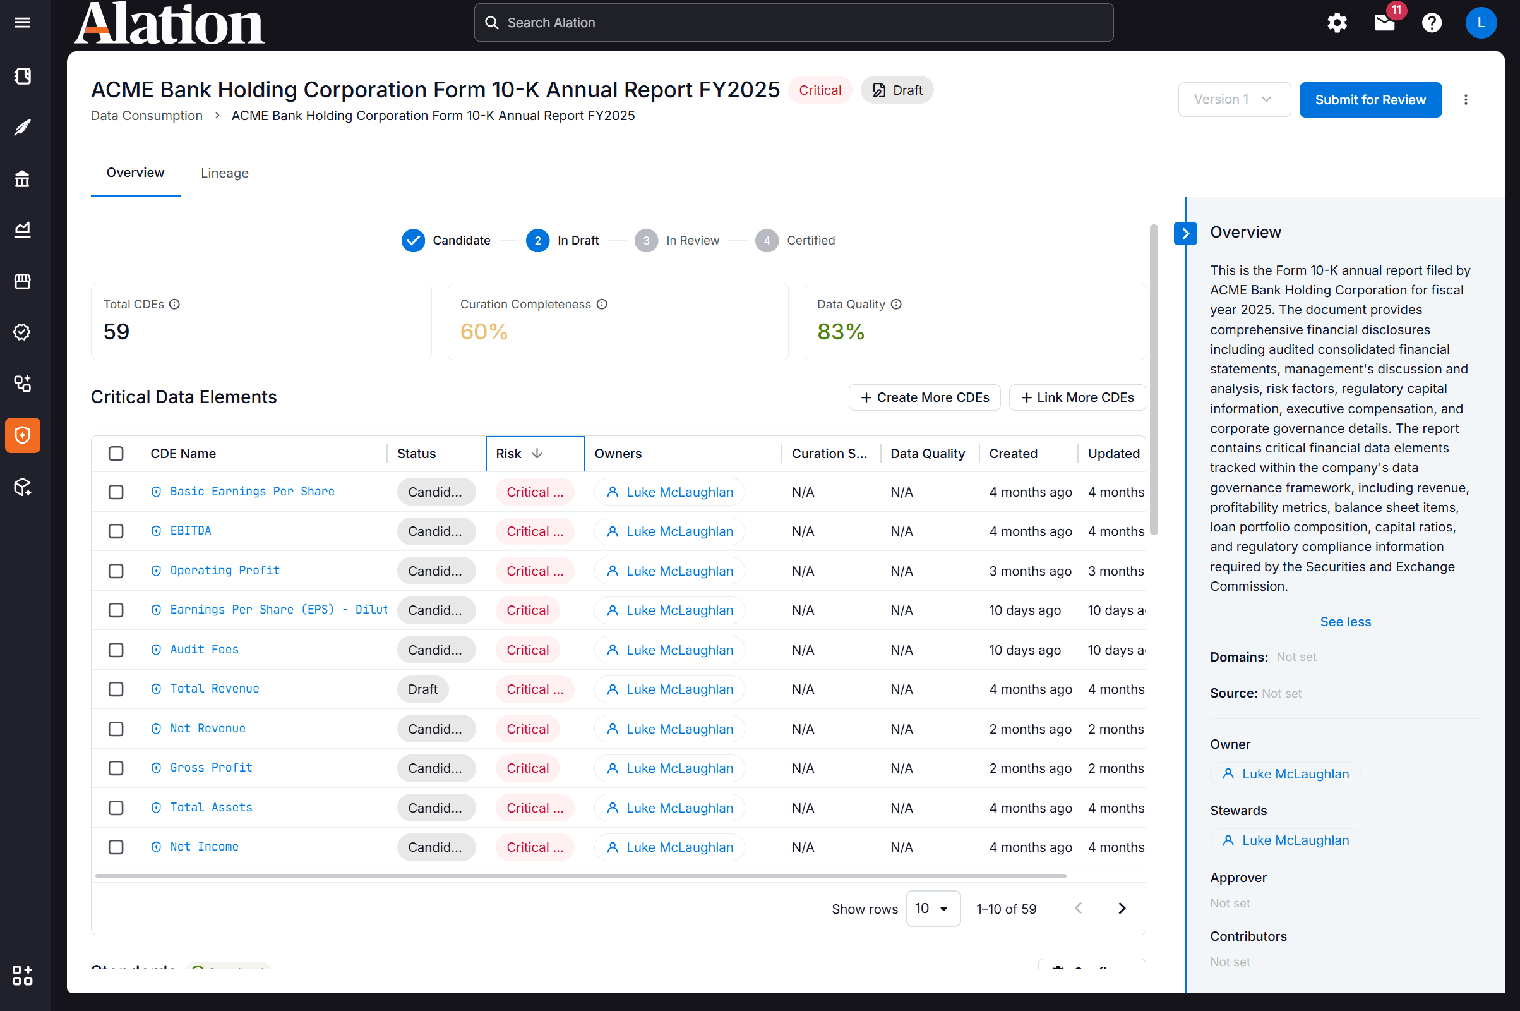Open the analytics chart icon in sidebar

point(23,229)
